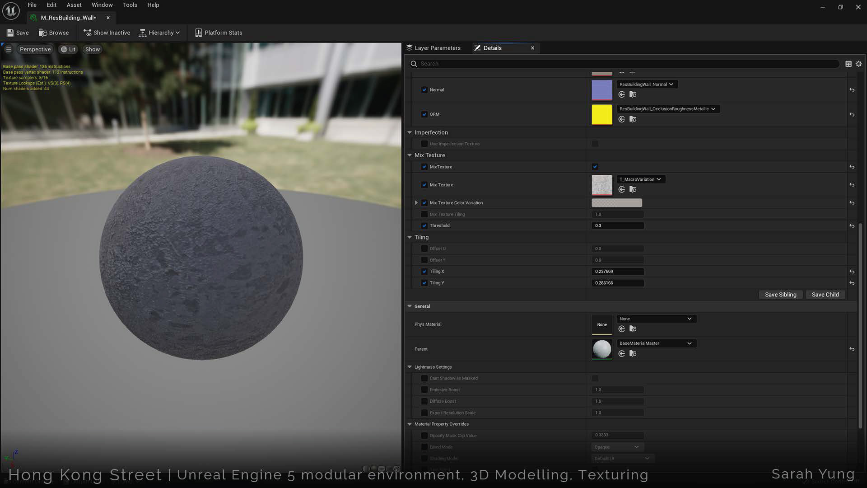Screen dimensions: 867x488
Task: Browse to BaseMaterialMaster in Content Browser
Action: tap(633, 354)
